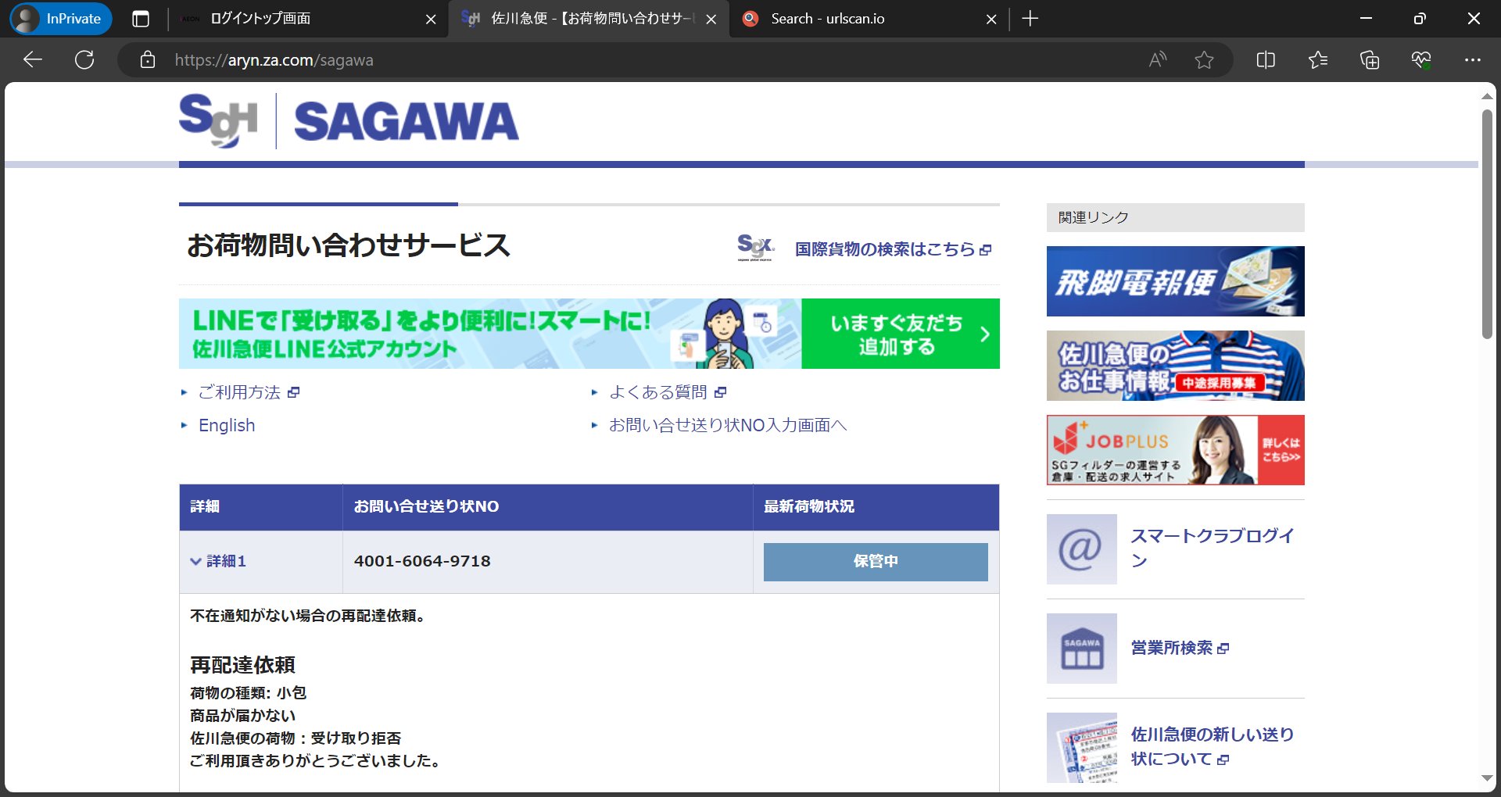Reload the page with the refresh icon
1501x797 pixels.
[84, 60]
